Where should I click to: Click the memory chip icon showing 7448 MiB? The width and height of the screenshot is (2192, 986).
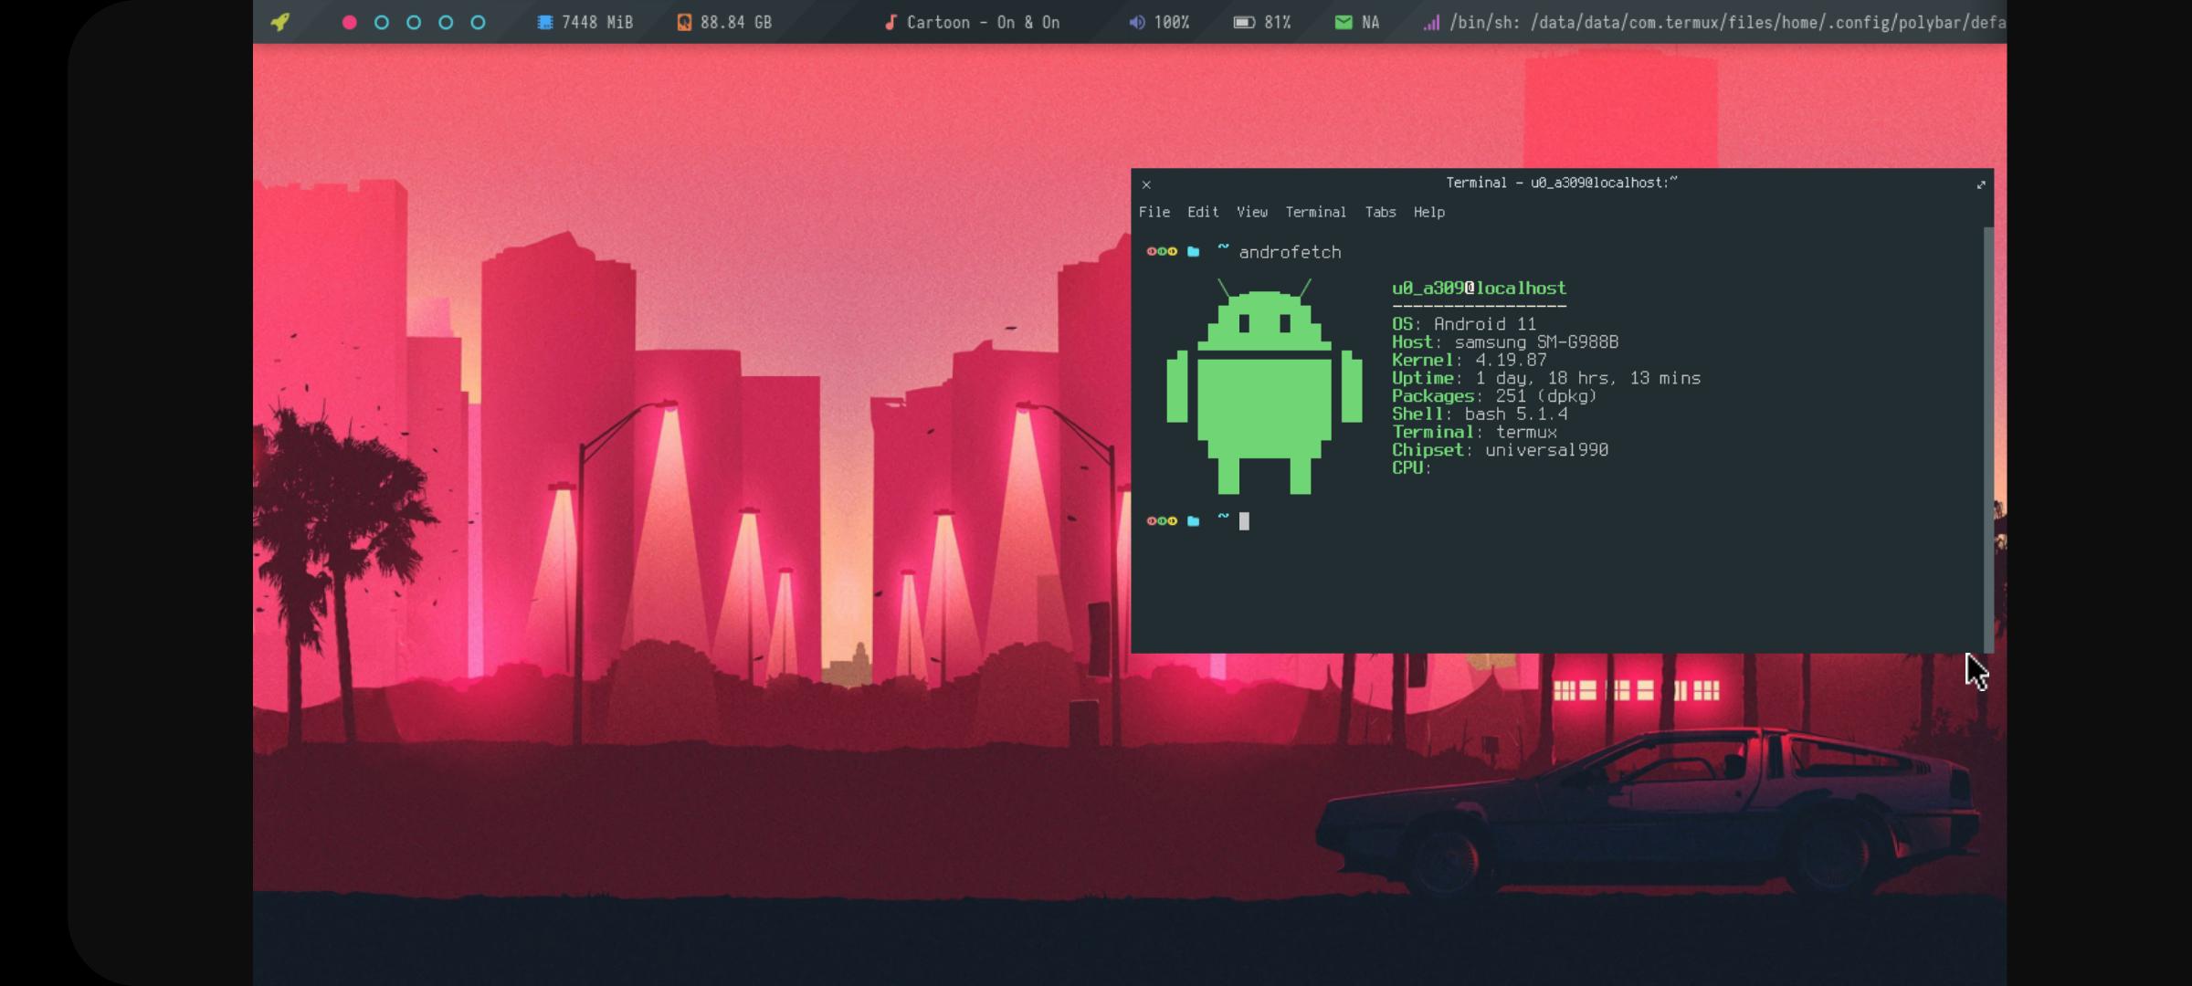(544, 21)
